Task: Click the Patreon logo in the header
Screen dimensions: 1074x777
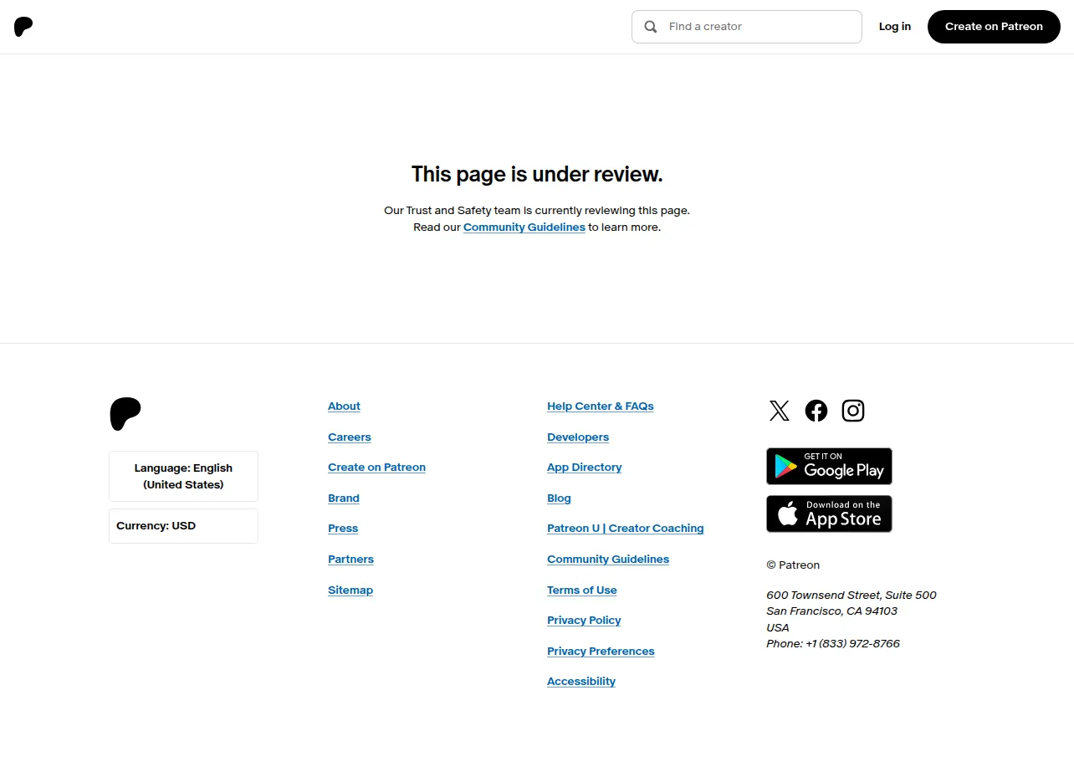Action: (23, 27)
